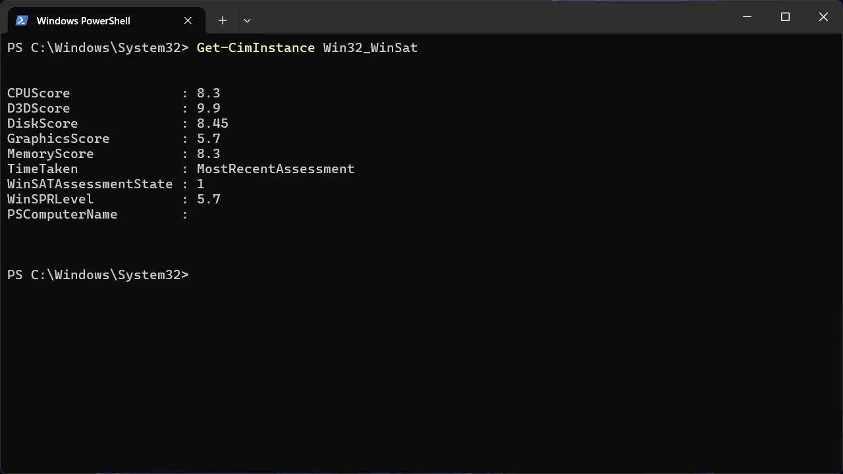Click the GraphicsScore value 5.7
Image resolution: width=843 pixels, height=474 pixels.
point(208,138)
